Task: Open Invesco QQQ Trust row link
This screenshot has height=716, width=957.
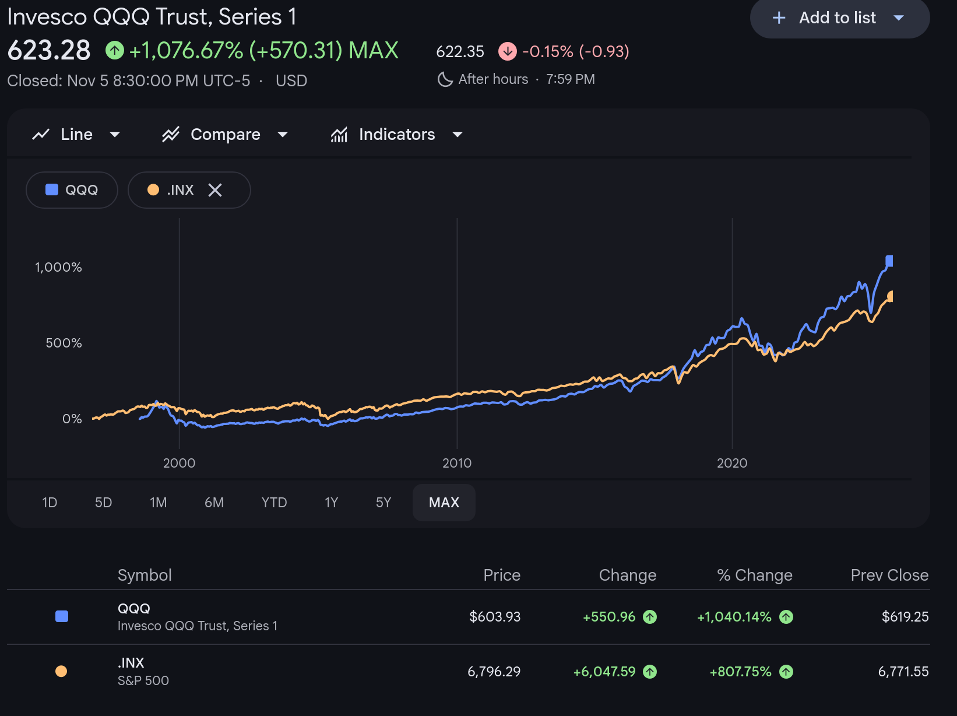Action: click(x=197, y=617)
